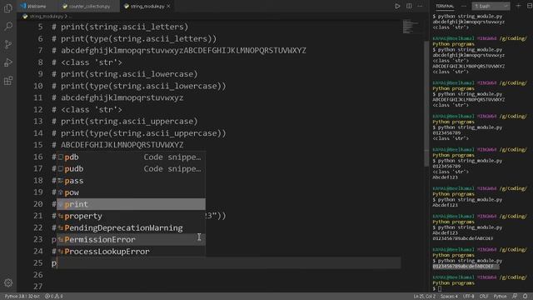
Task: Select the string_module.py tab
Action: 147,6
